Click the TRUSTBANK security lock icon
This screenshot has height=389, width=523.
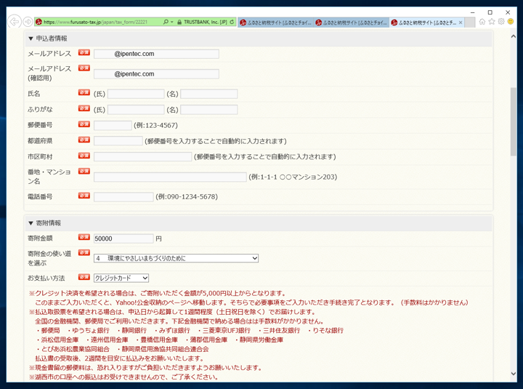[x=179, y=22]
